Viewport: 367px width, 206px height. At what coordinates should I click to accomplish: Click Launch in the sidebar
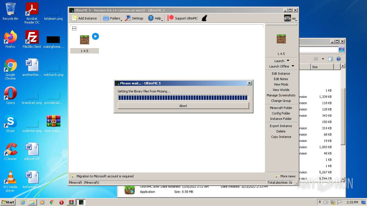[279, 61]
